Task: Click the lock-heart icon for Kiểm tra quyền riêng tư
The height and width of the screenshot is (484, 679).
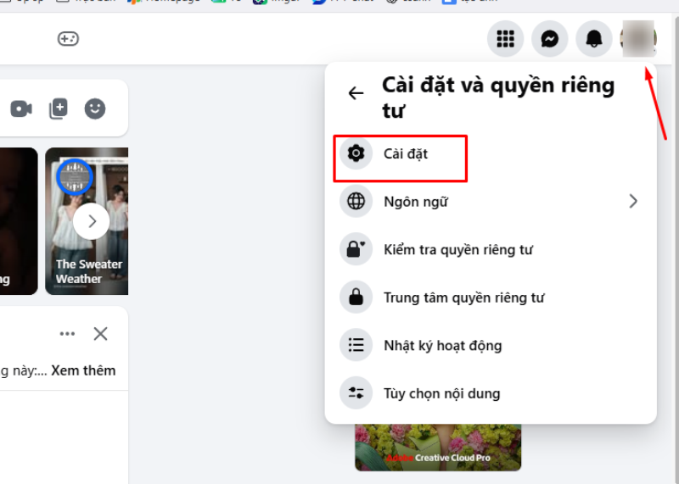Action: click(x=356, y=249)
